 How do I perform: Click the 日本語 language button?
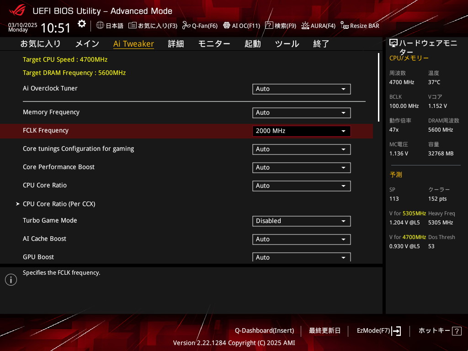pos(110,26)
